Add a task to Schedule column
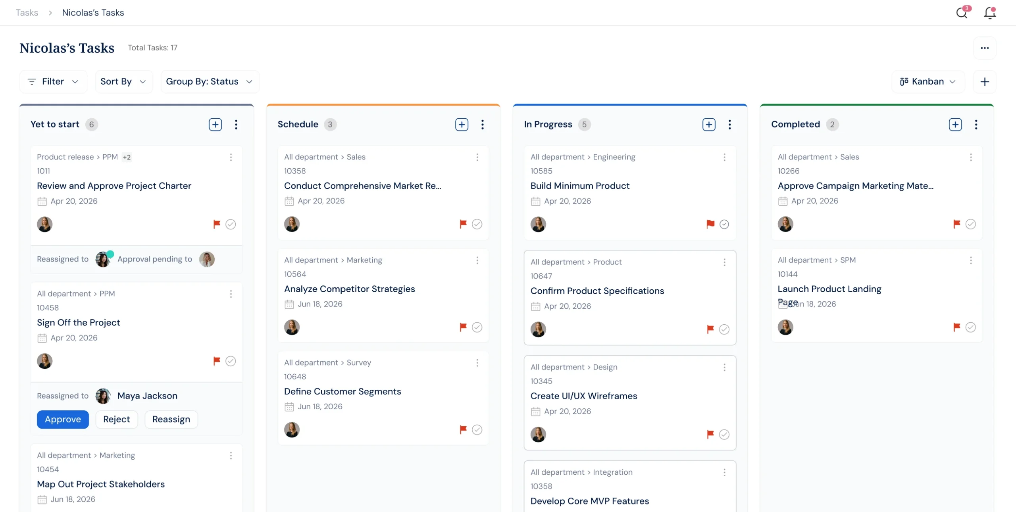The image size is (1016, 512). [462, 125]
